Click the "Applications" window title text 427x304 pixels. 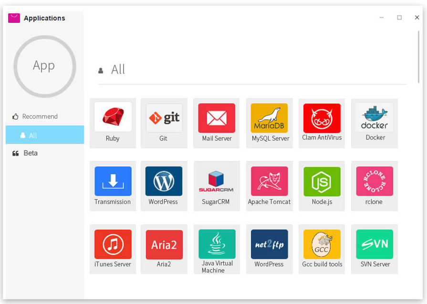44,18
